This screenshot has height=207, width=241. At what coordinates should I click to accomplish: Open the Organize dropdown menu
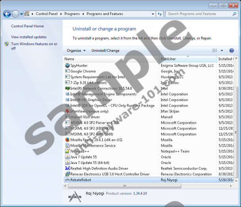(76, 51)
